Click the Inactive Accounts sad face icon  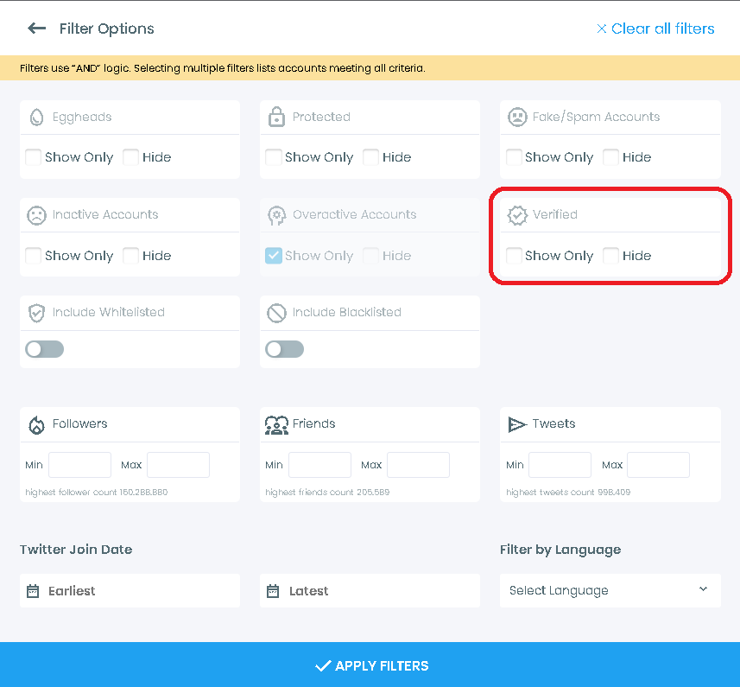click(x=36, y=214)
